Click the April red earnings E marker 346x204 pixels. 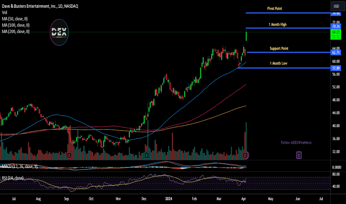[x=245, y=155]
